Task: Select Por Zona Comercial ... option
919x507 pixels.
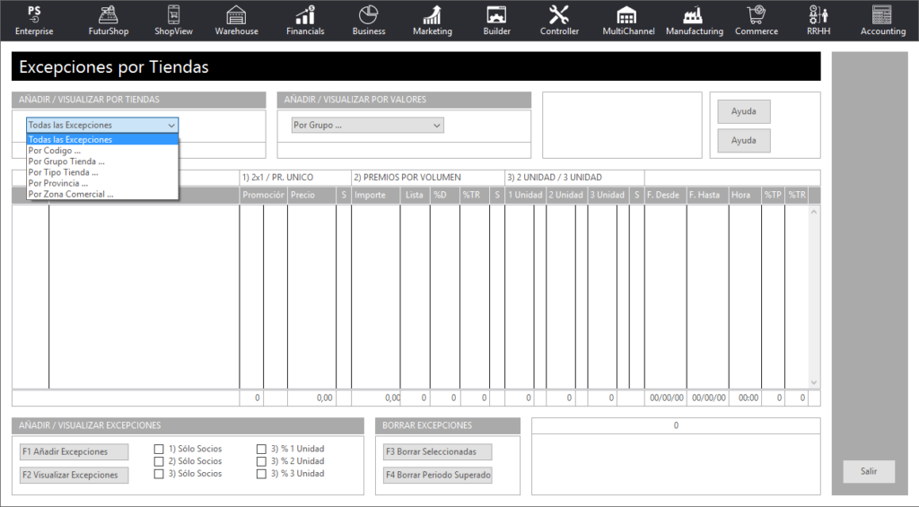Action: coord(102,194)
